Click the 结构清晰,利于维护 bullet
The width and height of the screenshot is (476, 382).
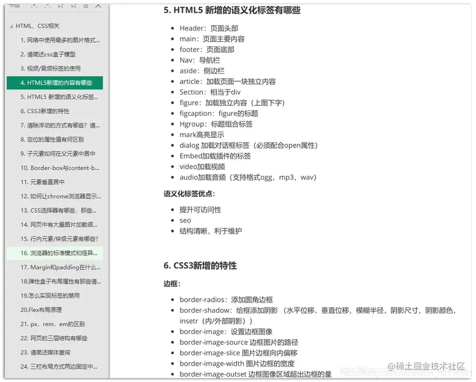click(211, 231)
